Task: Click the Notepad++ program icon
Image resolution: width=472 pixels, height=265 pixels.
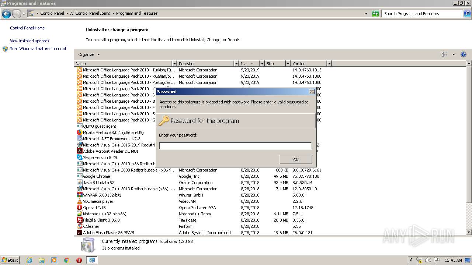Action: (79, 214)
